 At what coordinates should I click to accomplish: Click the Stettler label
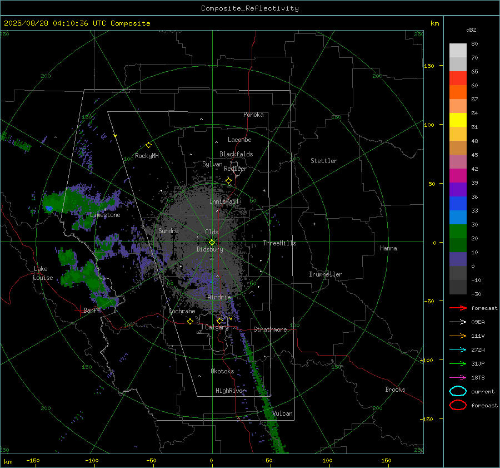(324, 161)
